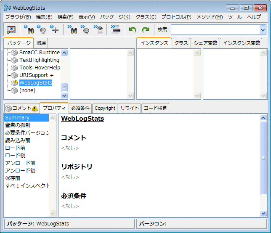
Task: Click the binoculars with arrows icon
Action: [72, 29]
